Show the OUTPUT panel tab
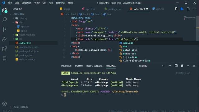 click(79, 66)
